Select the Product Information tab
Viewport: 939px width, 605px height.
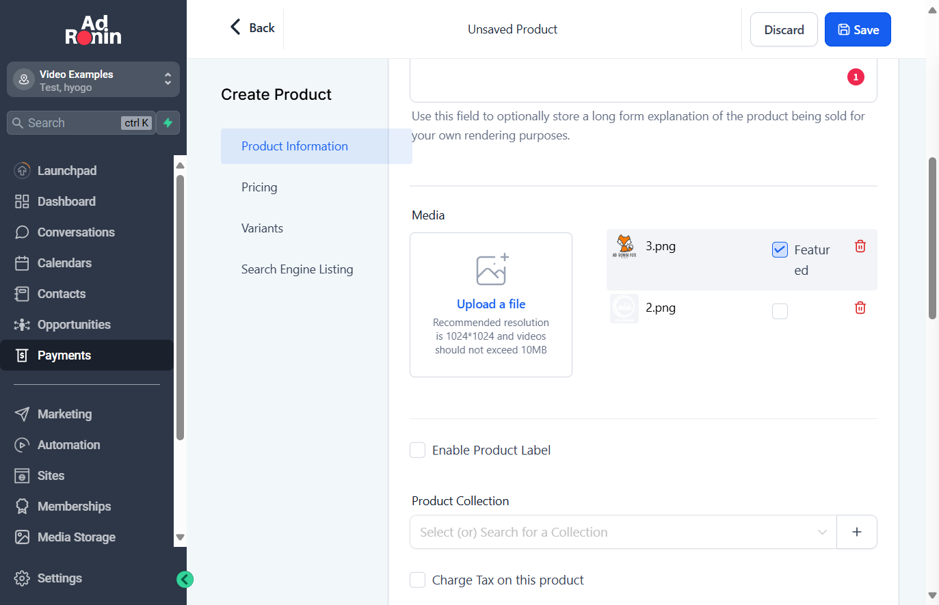[316, 146]
